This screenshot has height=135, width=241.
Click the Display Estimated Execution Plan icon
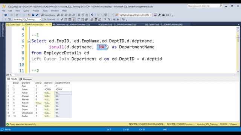tap(66, 19)
